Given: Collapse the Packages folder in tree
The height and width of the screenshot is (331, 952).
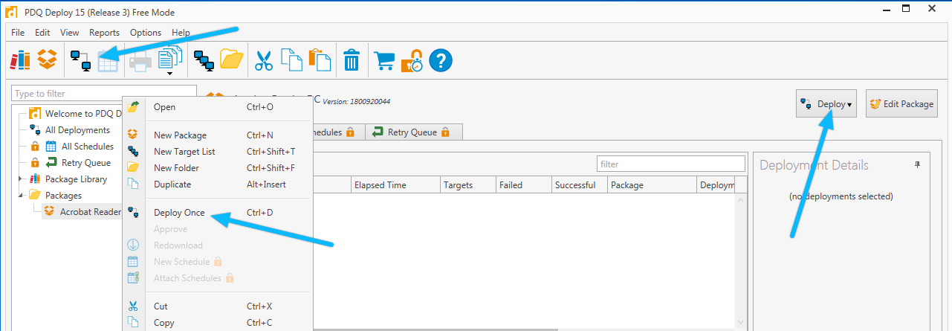Looking at the screenshot, I should click(20, 196).
